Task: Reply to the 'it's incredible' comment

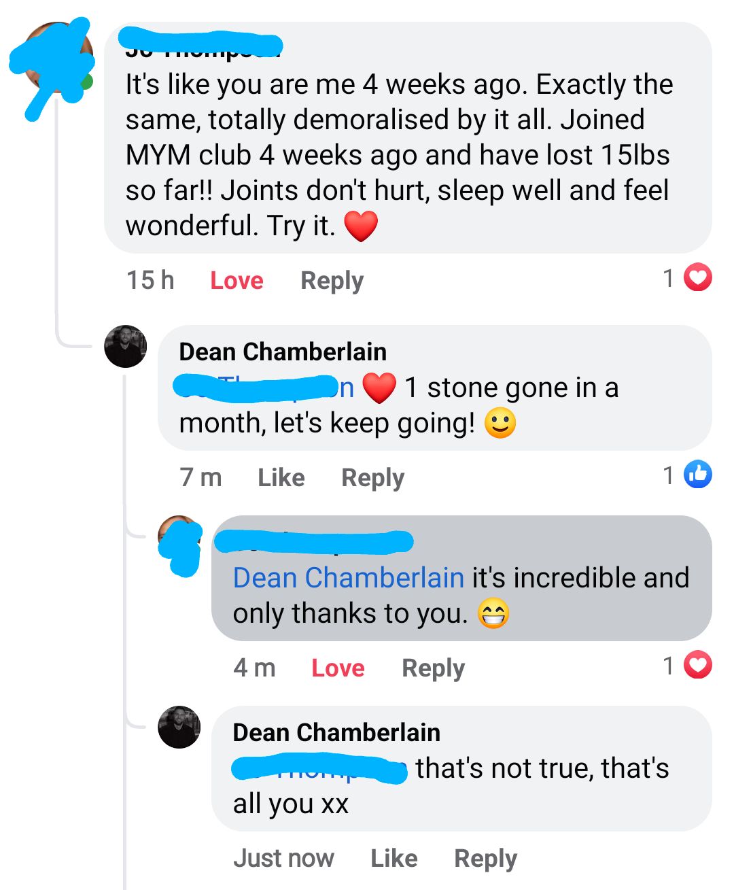Action: pos(433,668)
